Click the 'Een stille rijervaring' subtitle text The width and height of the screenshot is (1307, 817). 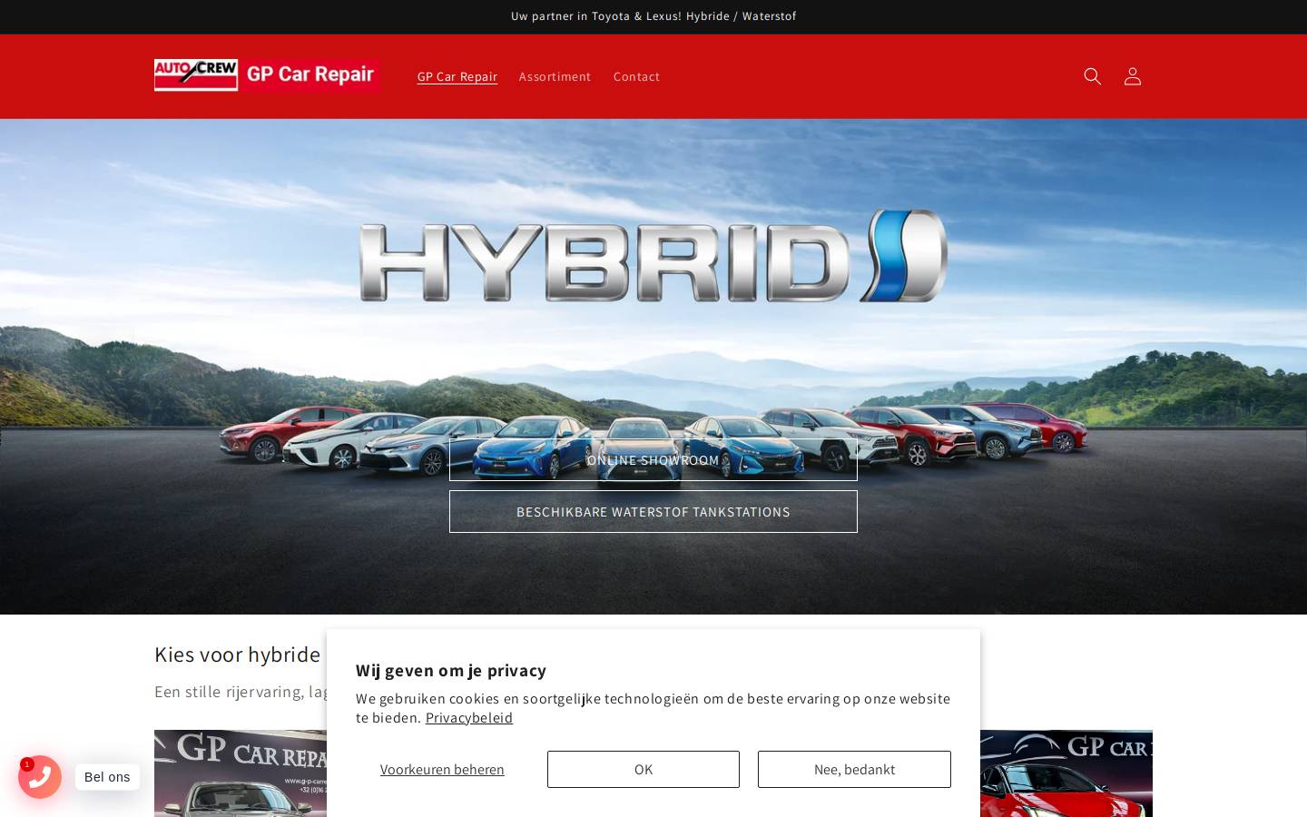point(241,692)
